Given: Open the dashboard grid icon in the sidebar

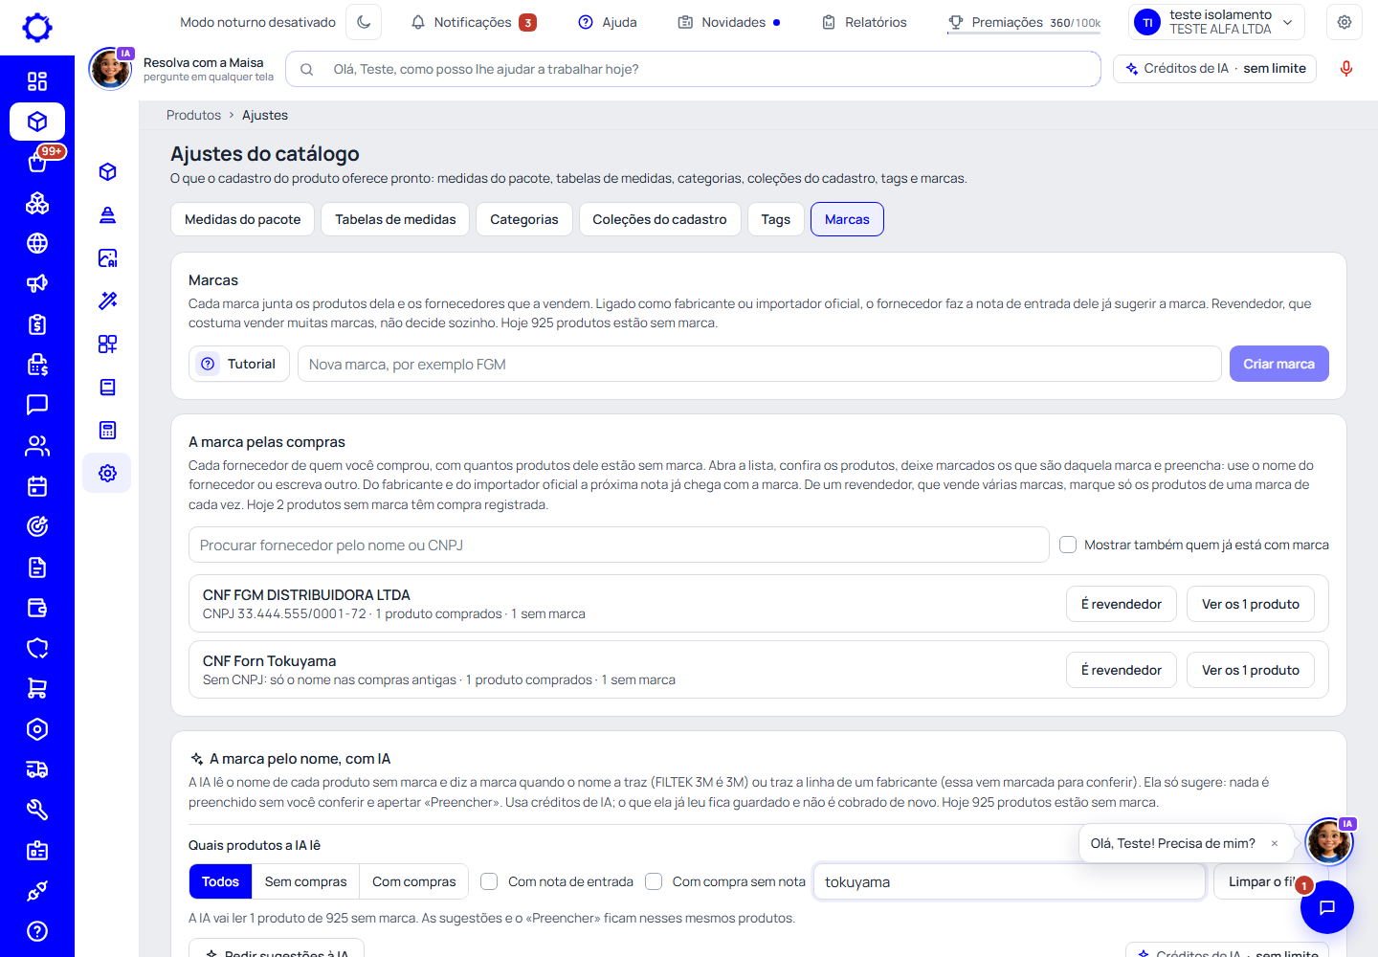Looking at the screenshot, I should tap(37, 81).
